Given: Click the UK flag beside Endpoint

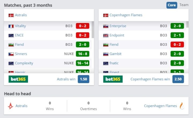Looking at the screenshot, I should [x=106, y=35].
